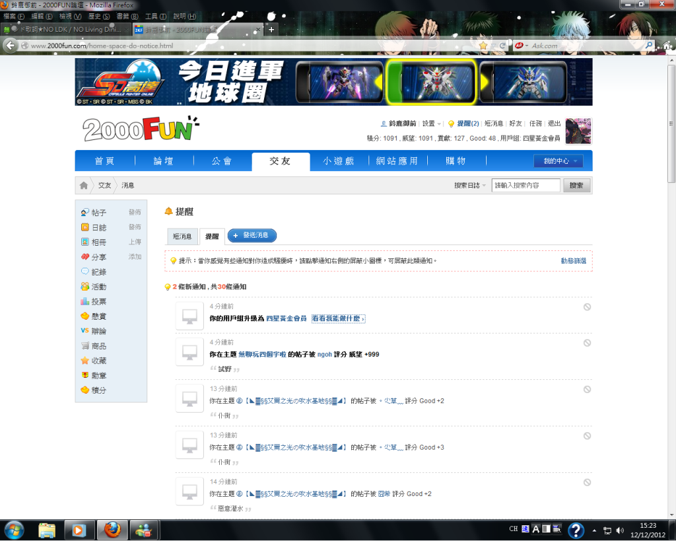Open the 論壇 navigation tab

[x=164, y=161]
